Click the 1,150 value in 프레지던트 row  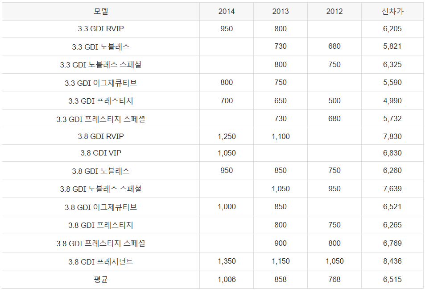[281, 261]
